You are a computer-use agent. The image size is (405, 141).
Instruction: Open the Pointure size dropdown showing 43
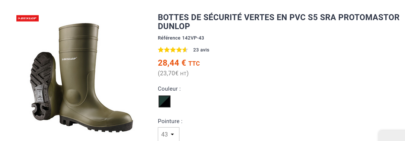coord(168,134)
